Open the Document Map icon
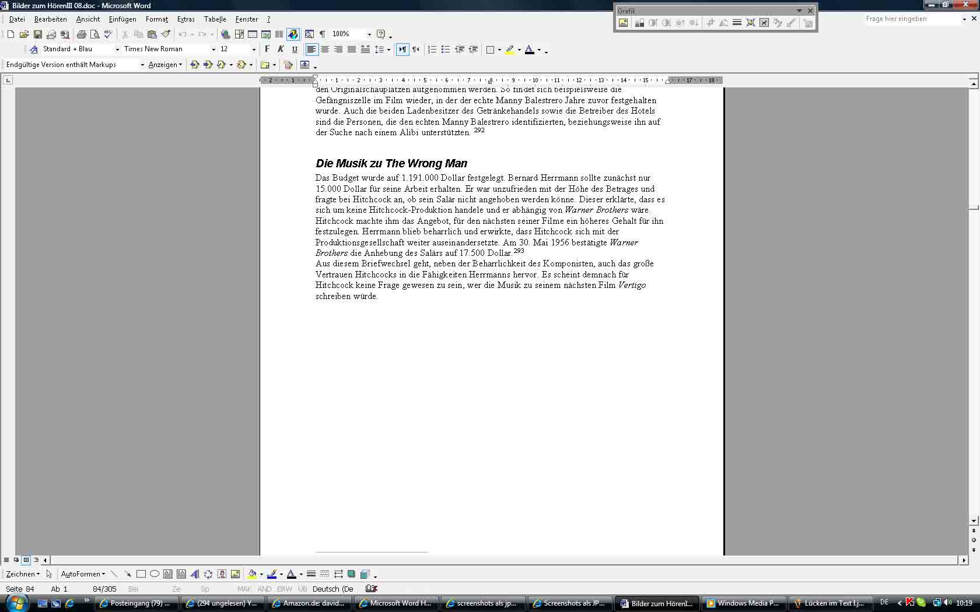 coord(310,34)
